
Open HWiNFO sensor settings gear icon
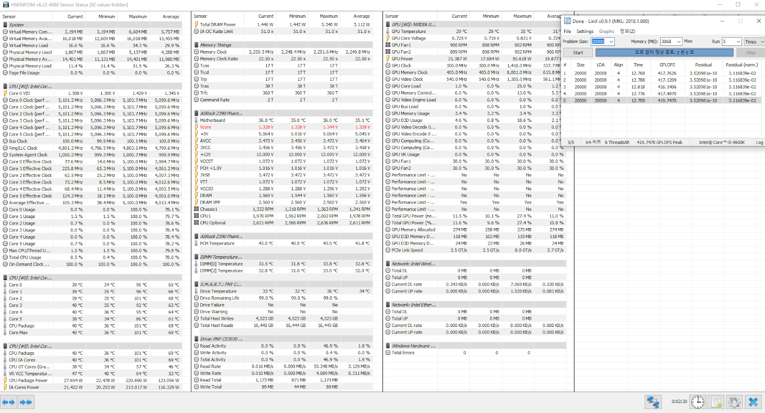coord(735,402)
